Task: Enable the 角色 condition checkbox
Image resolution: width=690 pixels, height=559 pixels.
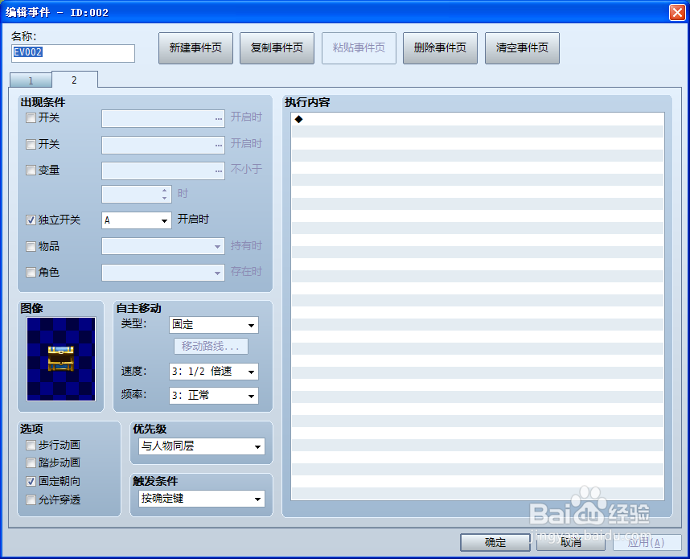Action: click(31, 273)
